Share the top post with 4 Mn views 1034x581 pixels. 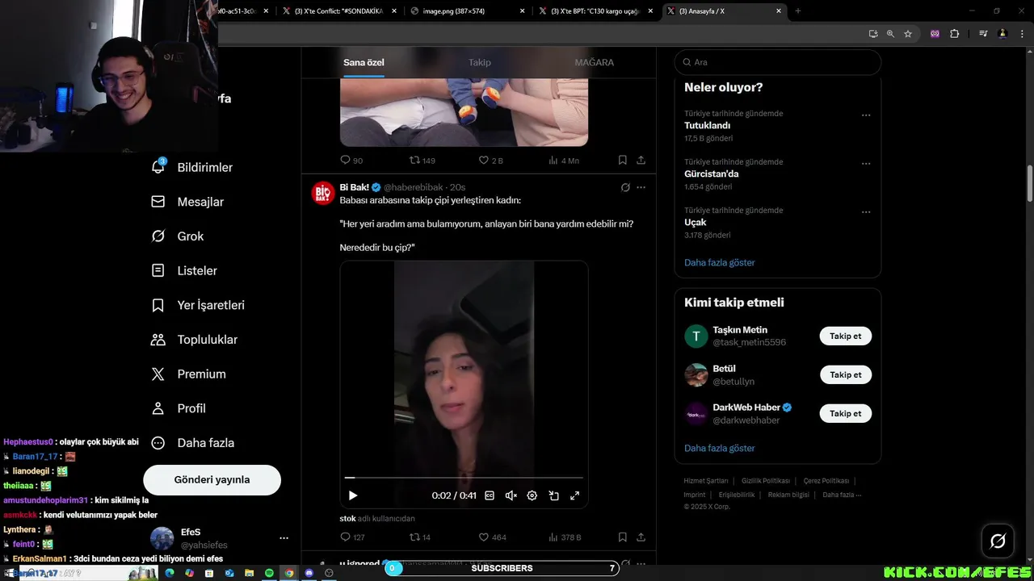click(641, 161)
